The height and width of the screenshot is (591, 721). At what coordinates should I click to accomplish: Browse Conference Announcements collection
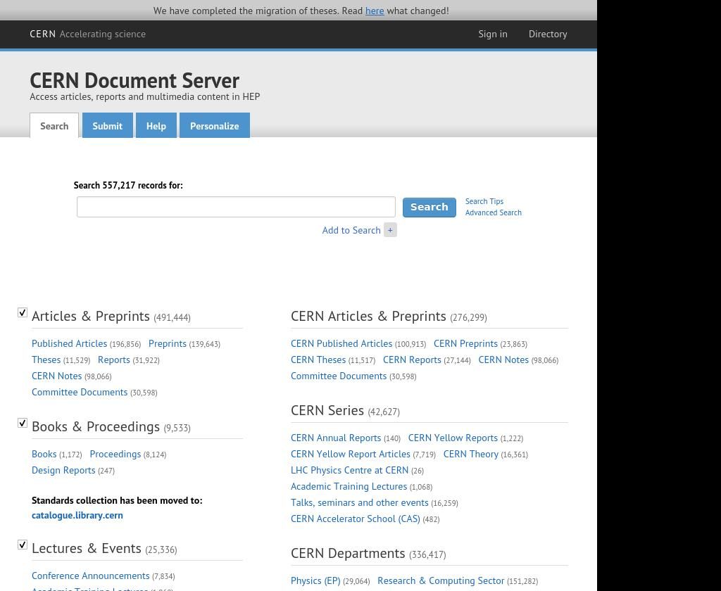91,576
